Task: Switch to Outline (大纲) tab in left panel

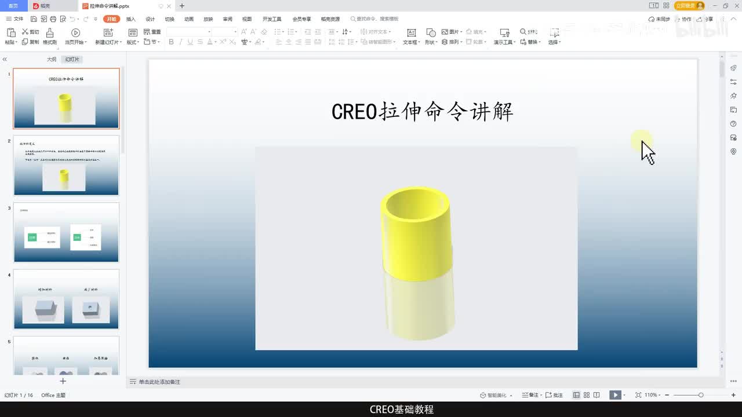Action: pos(52,60)
